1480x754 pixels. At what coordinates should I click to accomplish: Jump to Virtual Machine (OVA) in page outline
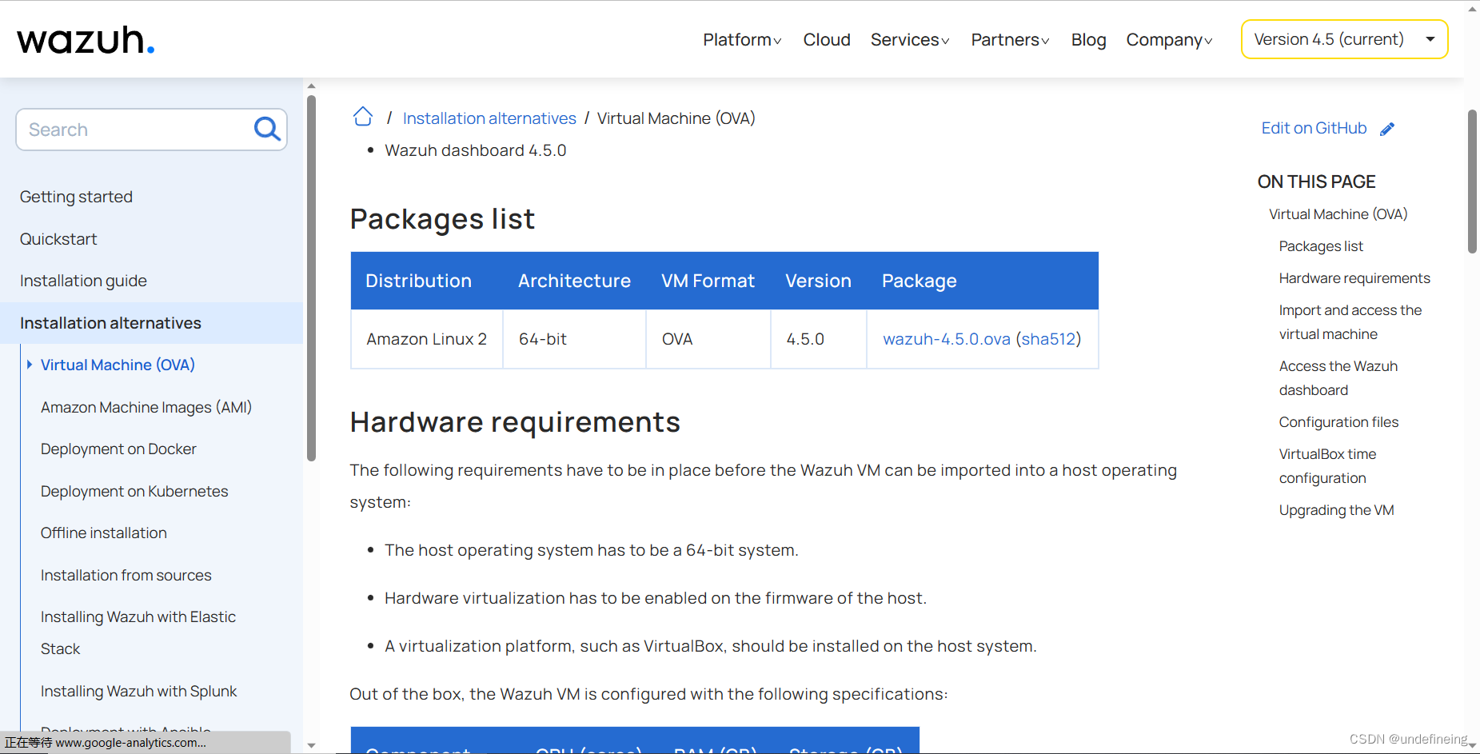[x=1338, y=214]
